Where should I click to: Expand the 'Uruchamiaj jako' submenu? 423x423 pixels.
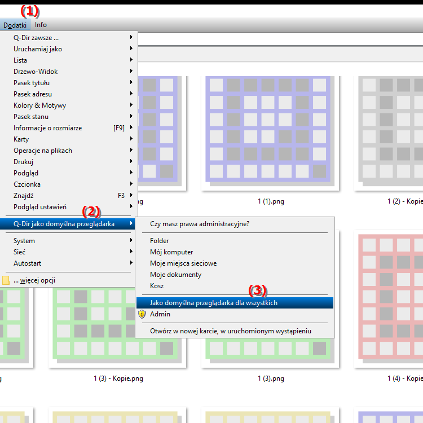pos(68,49)
